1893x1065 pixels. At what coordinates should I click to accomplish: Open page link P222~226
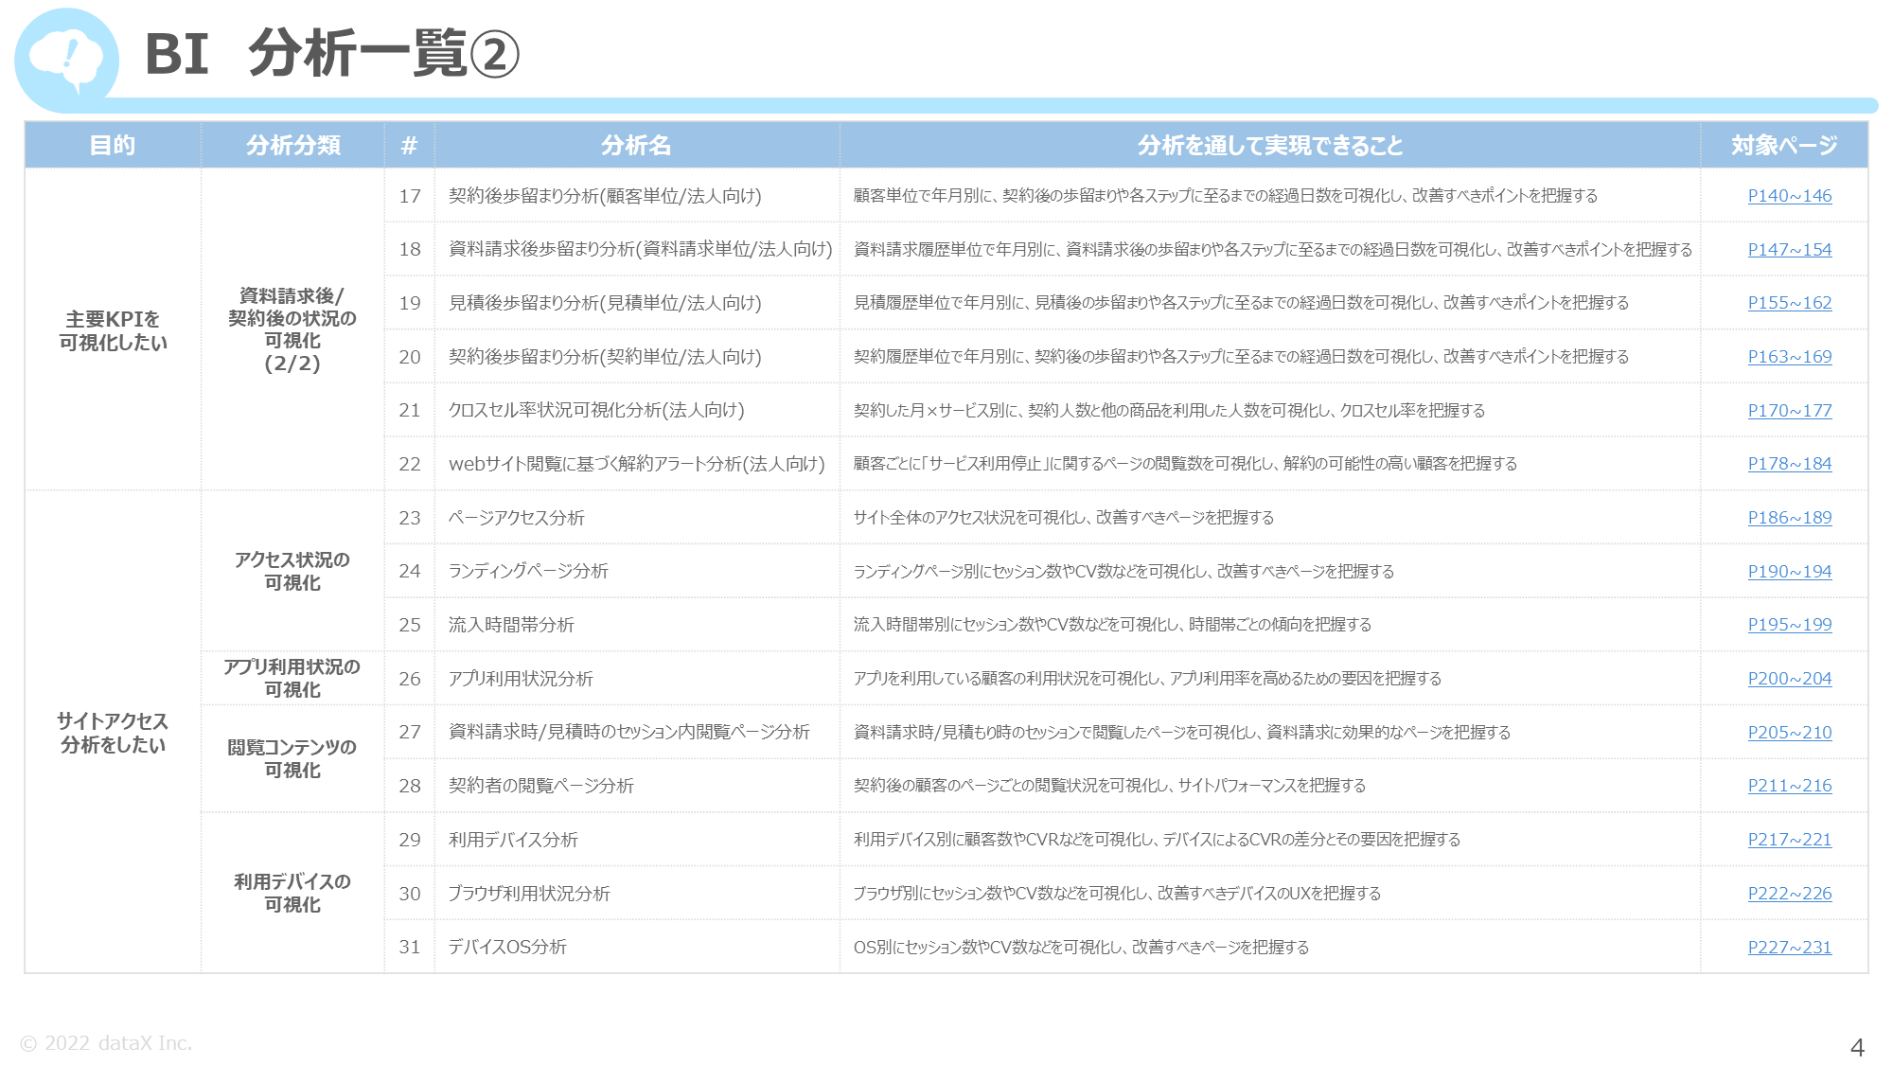(x=1789, y=894)
